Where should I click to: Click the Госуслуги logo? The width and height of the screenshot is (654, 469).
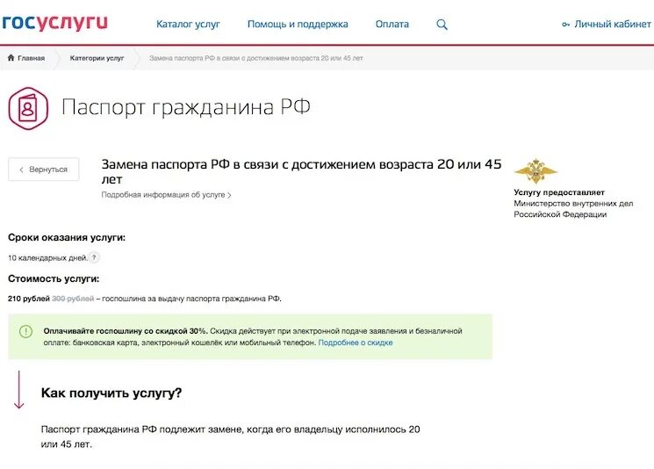[54, 23]
